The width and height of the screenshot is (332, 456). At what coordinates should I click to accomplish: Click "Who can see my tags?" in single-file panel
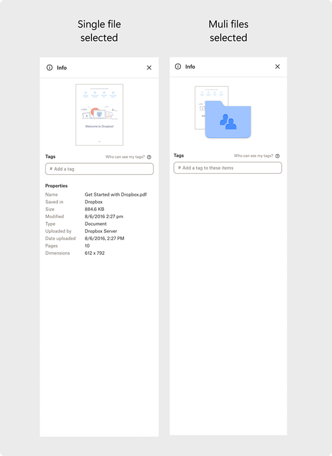[125, 157]
